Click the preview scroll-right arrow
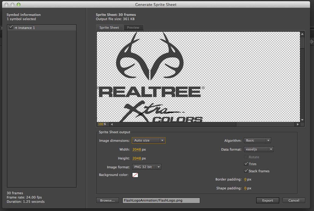The width and height of the screenshot is (314, 211). click(x=298, y=124)
